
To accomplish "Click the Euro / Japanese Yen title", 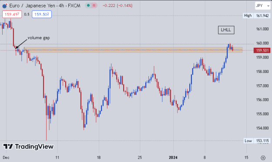I will tap(32, 6).
